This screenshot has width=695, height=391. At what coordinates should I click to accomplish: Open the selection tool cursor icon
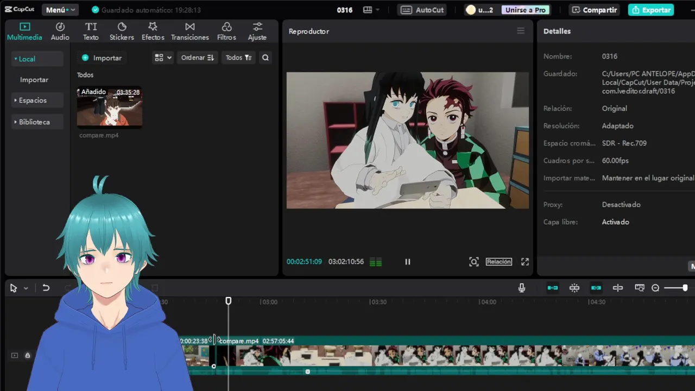coord(14,288)
